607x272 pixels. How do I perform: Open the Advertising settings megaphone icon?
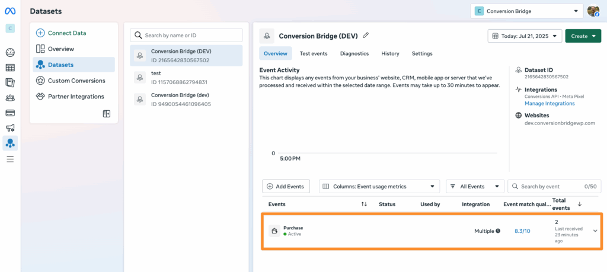pos(10,128)
